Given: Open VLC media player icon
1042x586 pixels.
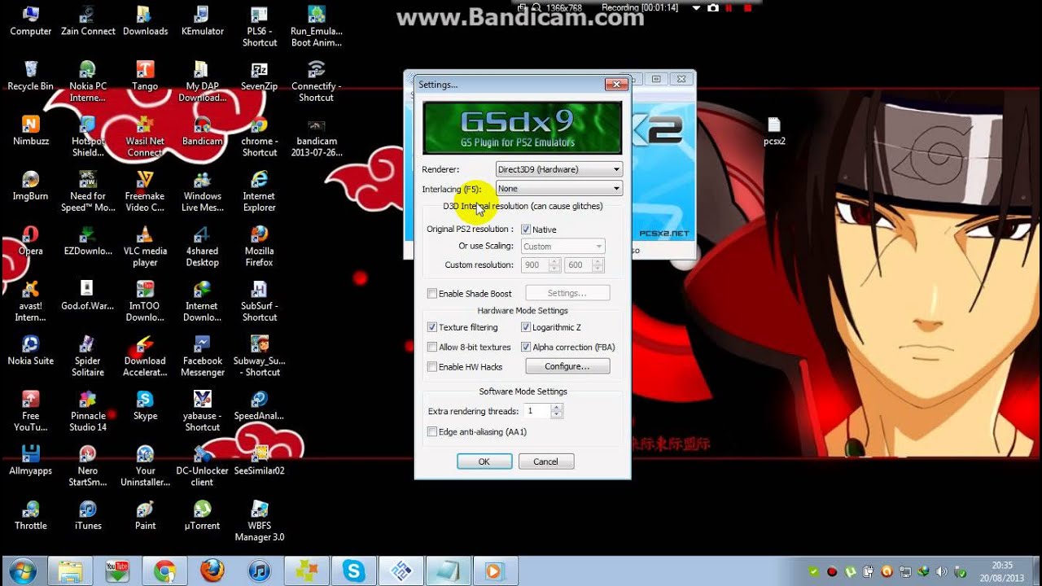Looking at the screenshot, I should point(145,246).
